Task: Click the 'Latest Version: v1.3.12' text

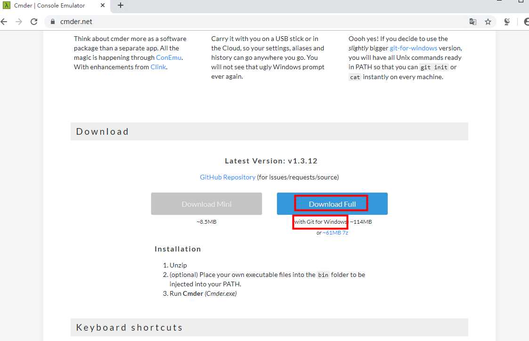Action: [x=271, y=161]
